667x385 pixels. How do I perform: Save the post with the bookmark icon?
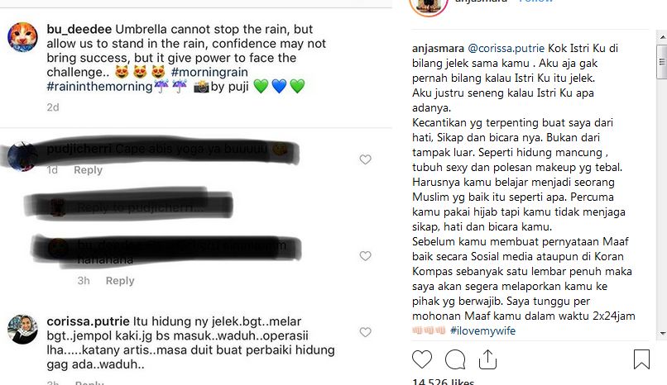641,359
